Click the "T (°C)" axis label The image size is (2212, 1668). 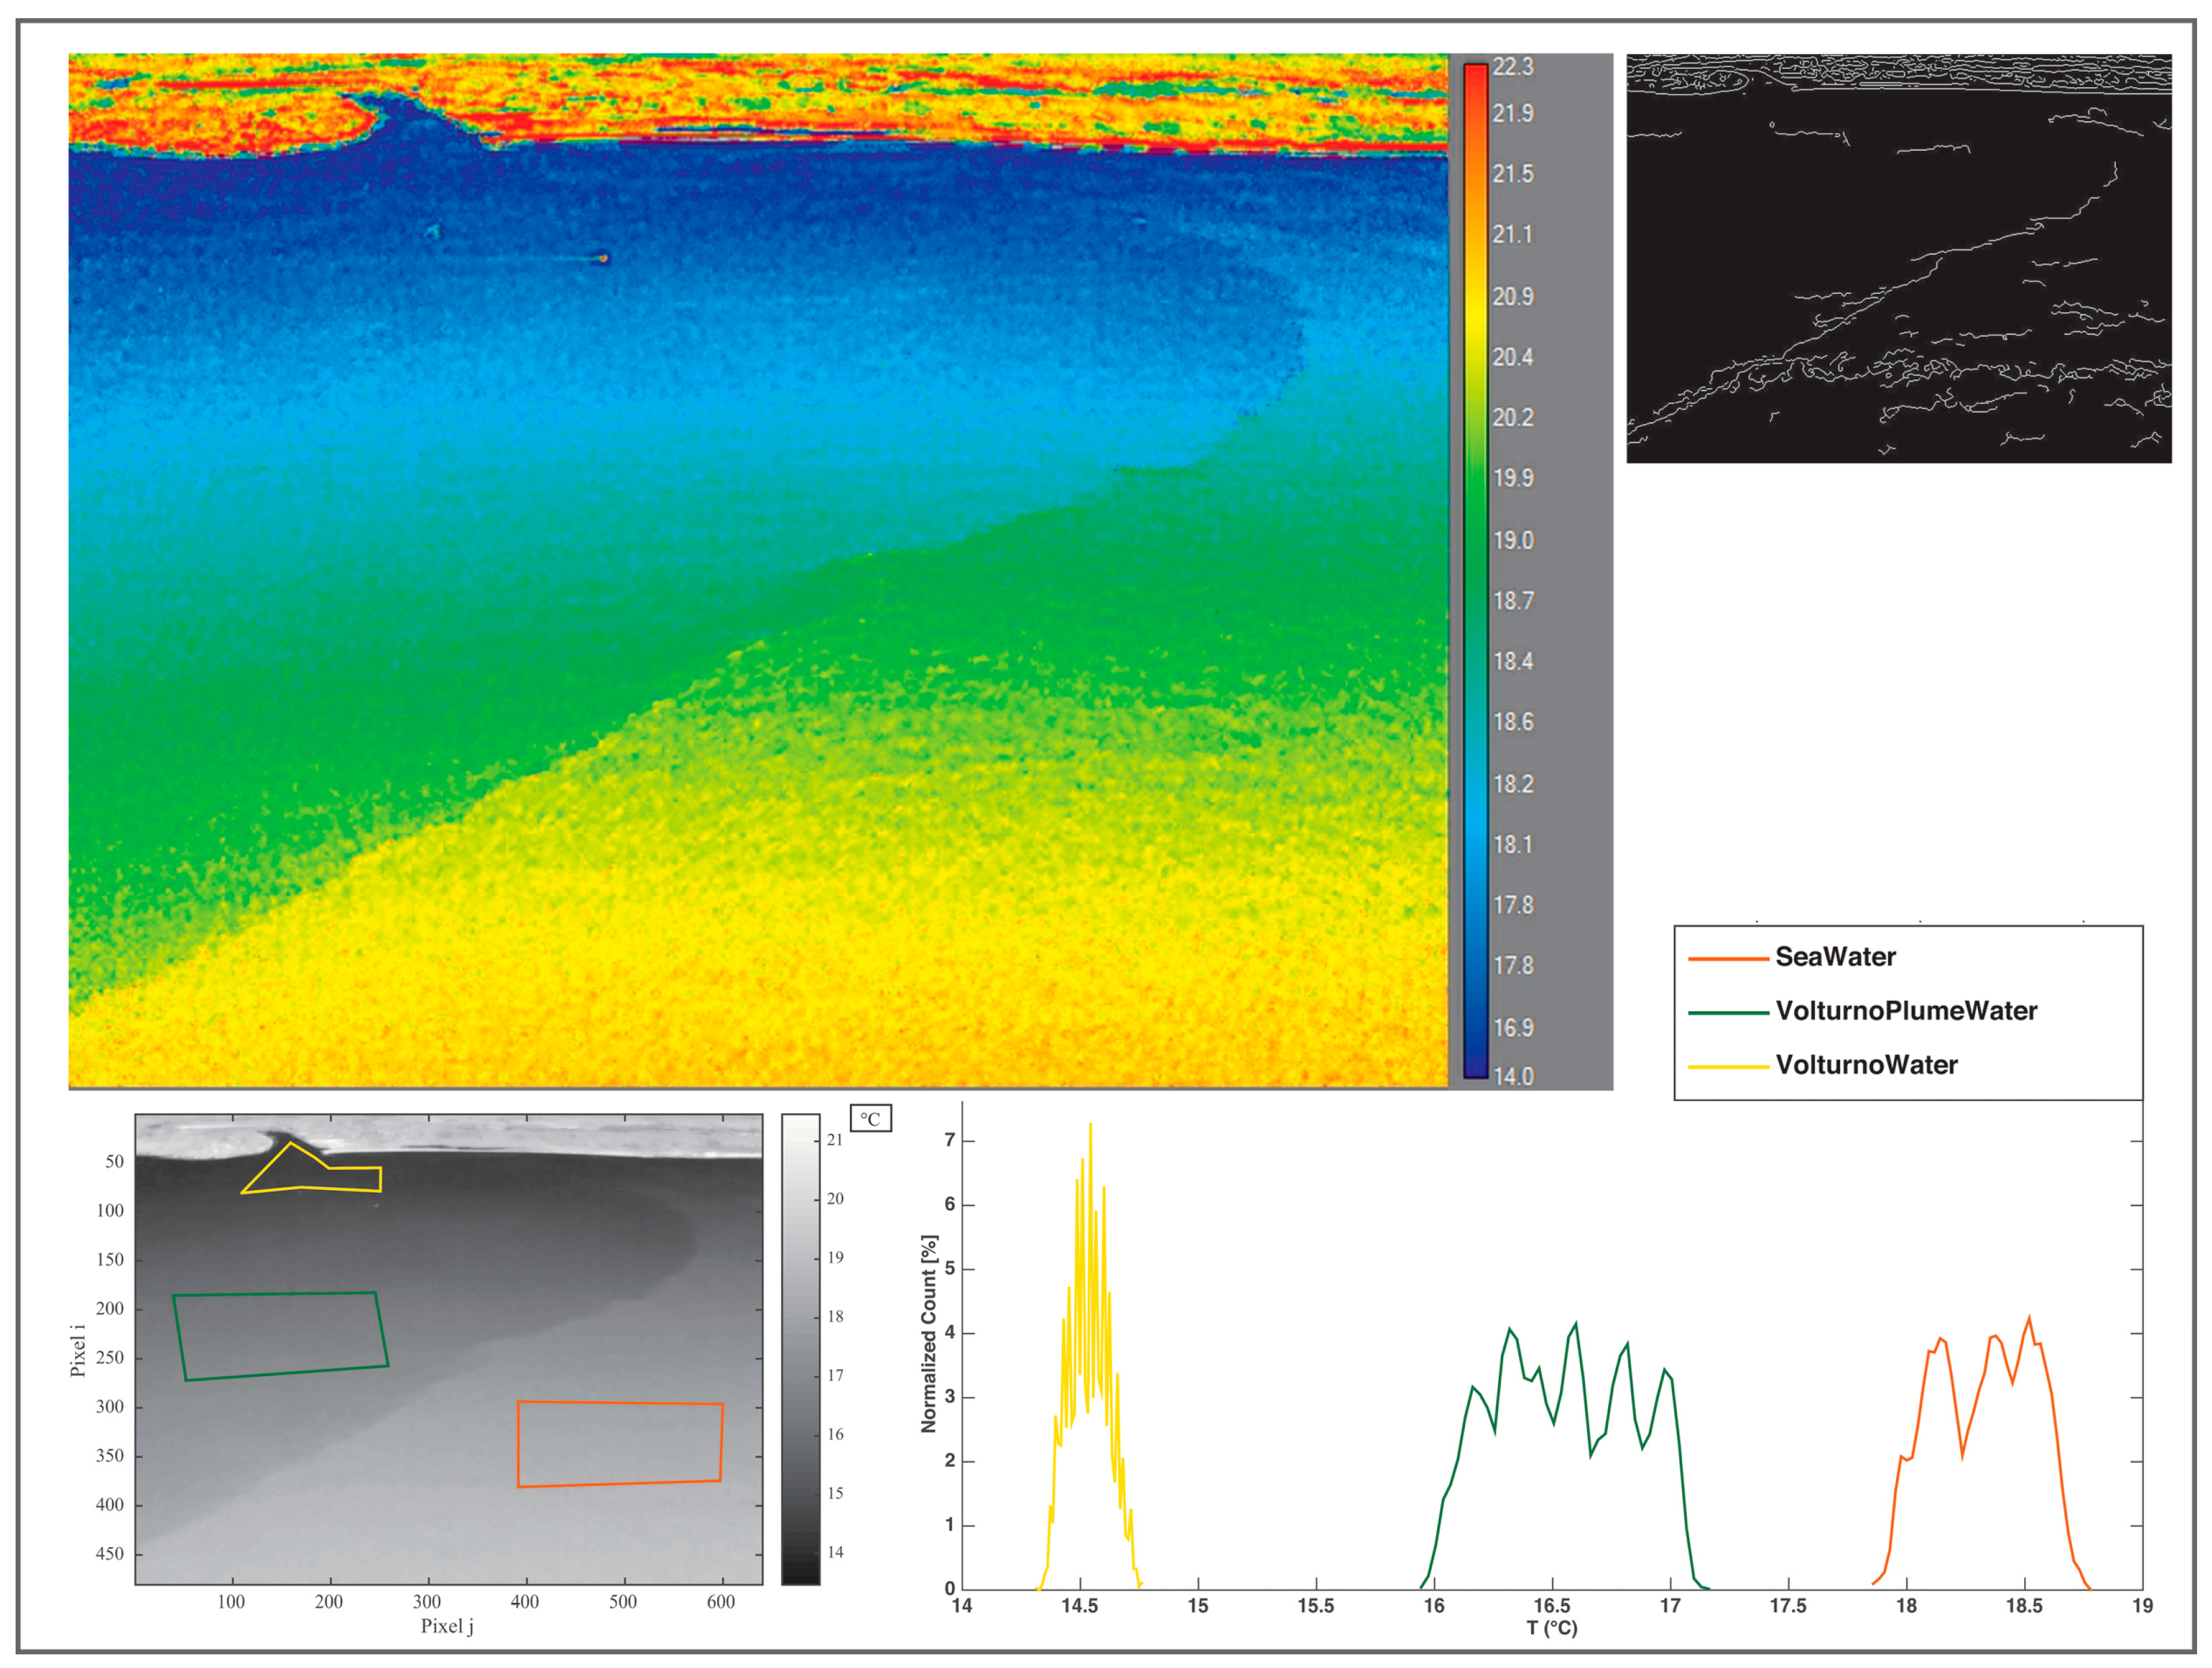[x=1551, y=1628]
